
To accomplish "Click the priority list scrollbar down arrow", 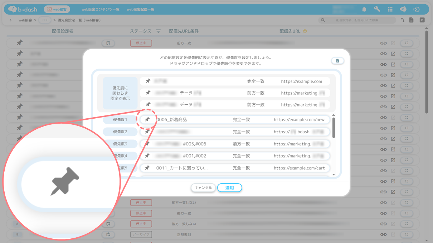I will (334, 175).
